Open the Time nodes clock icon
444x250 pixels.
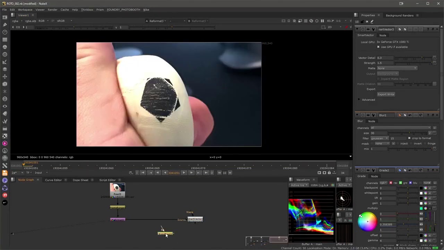point(5,32)
